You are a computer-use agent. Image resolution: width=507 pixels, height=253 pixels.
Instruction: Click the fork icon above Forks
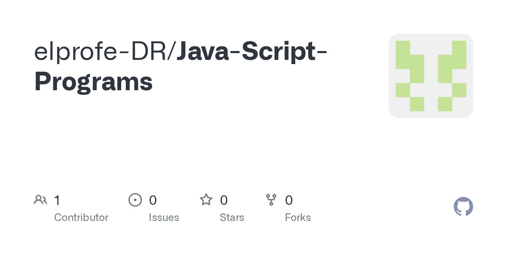(271, 200)
